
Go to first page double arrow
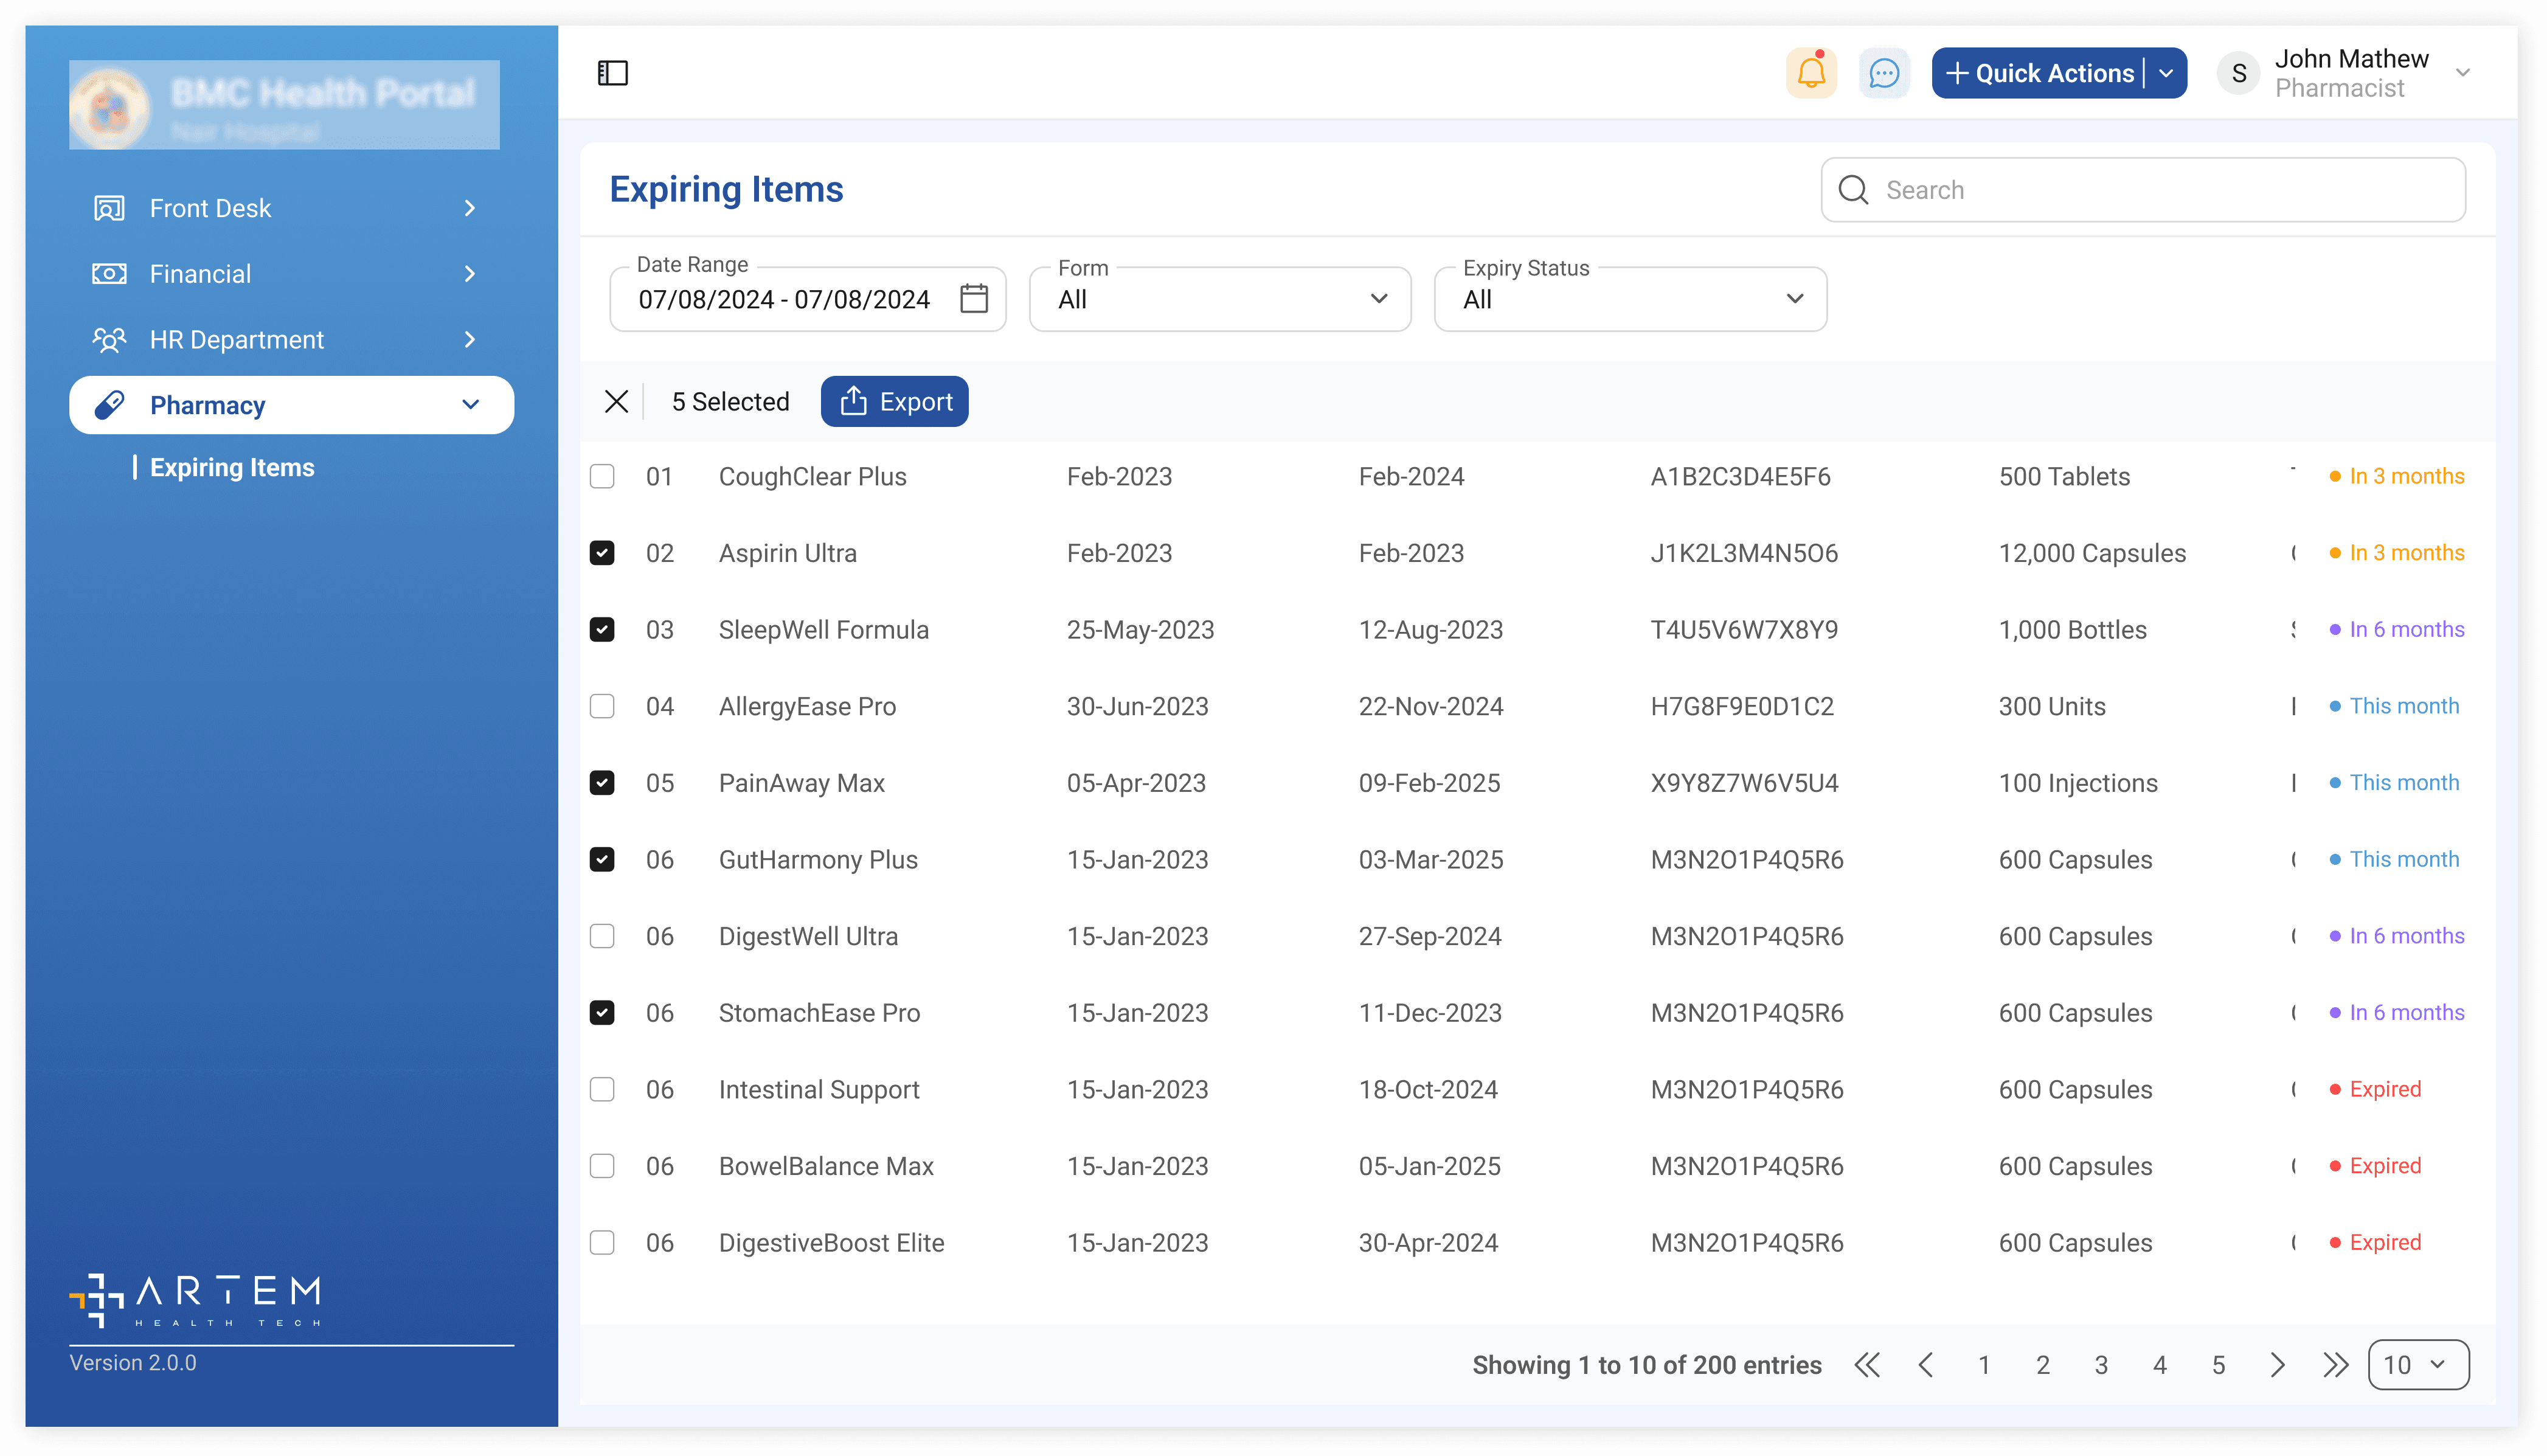click(x=1867, y=1365)
